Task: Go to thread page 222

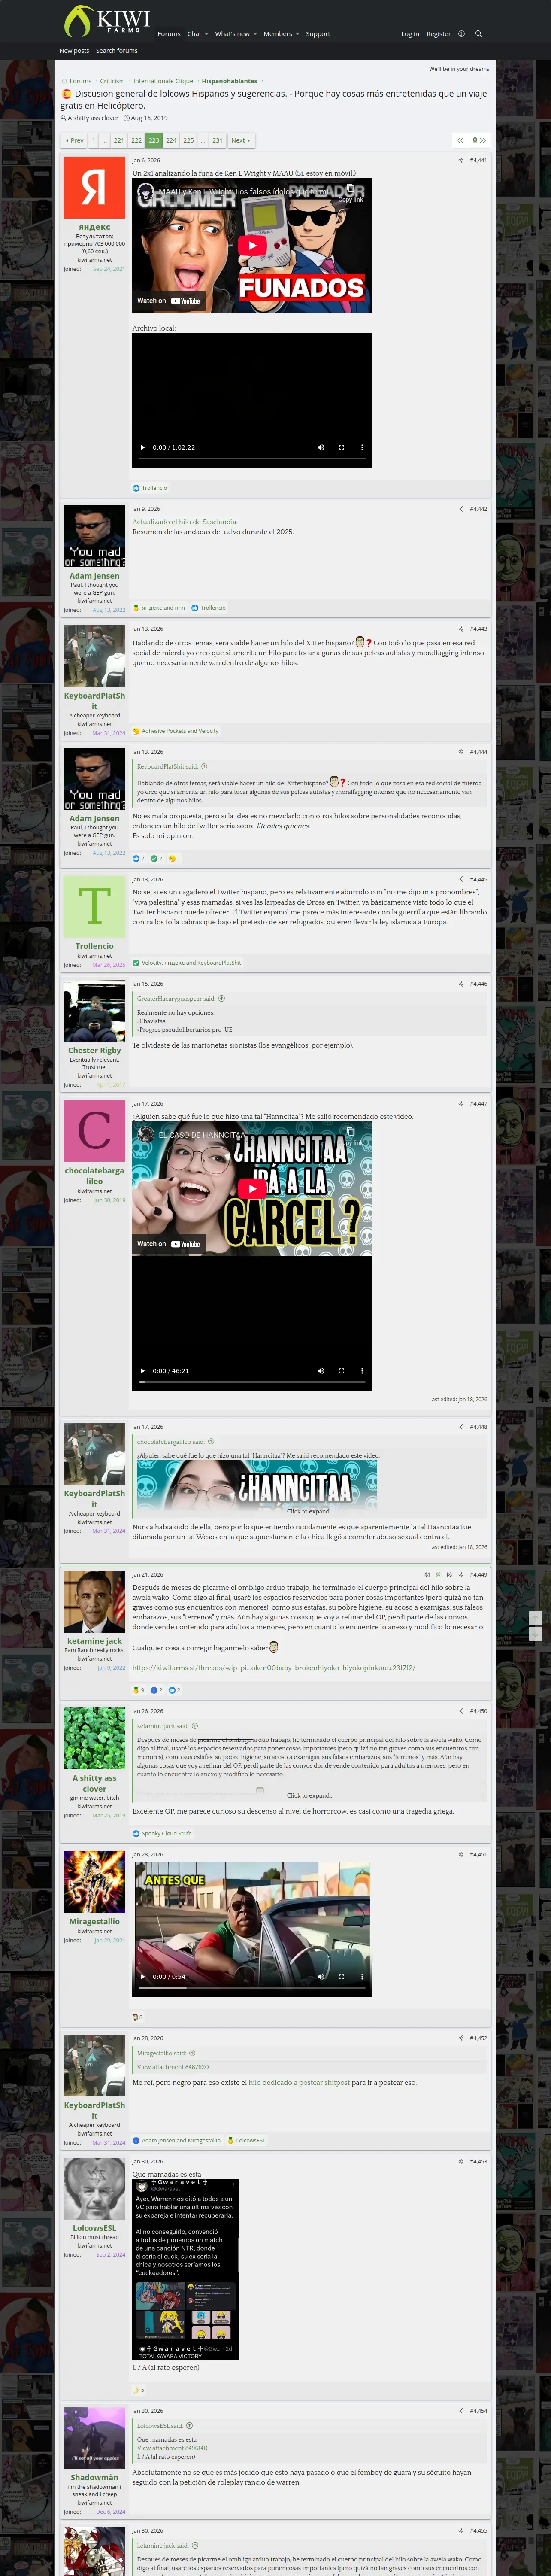Action: (x=136, y=141)
